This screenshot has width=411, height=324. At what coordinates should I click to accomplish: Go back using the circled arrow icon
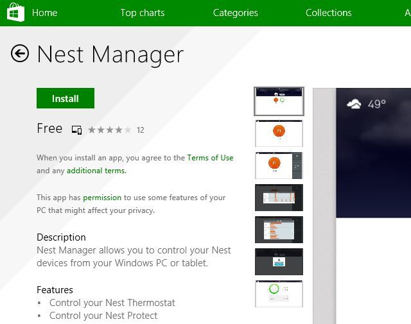pos(20,53)
